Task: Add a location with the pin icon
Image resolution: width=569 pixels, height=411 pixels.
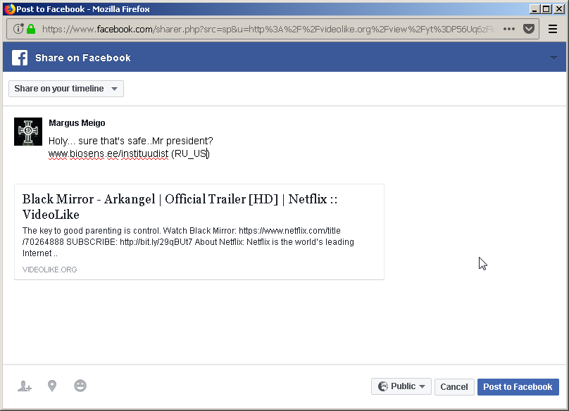Action: tap(52, 386)
